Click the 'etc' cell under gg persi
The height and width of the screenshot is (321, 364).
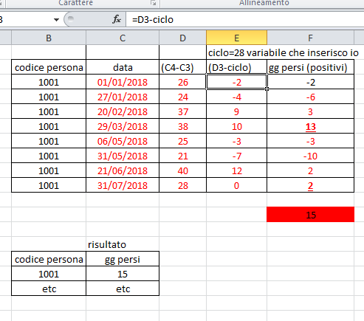coord(123,289)
